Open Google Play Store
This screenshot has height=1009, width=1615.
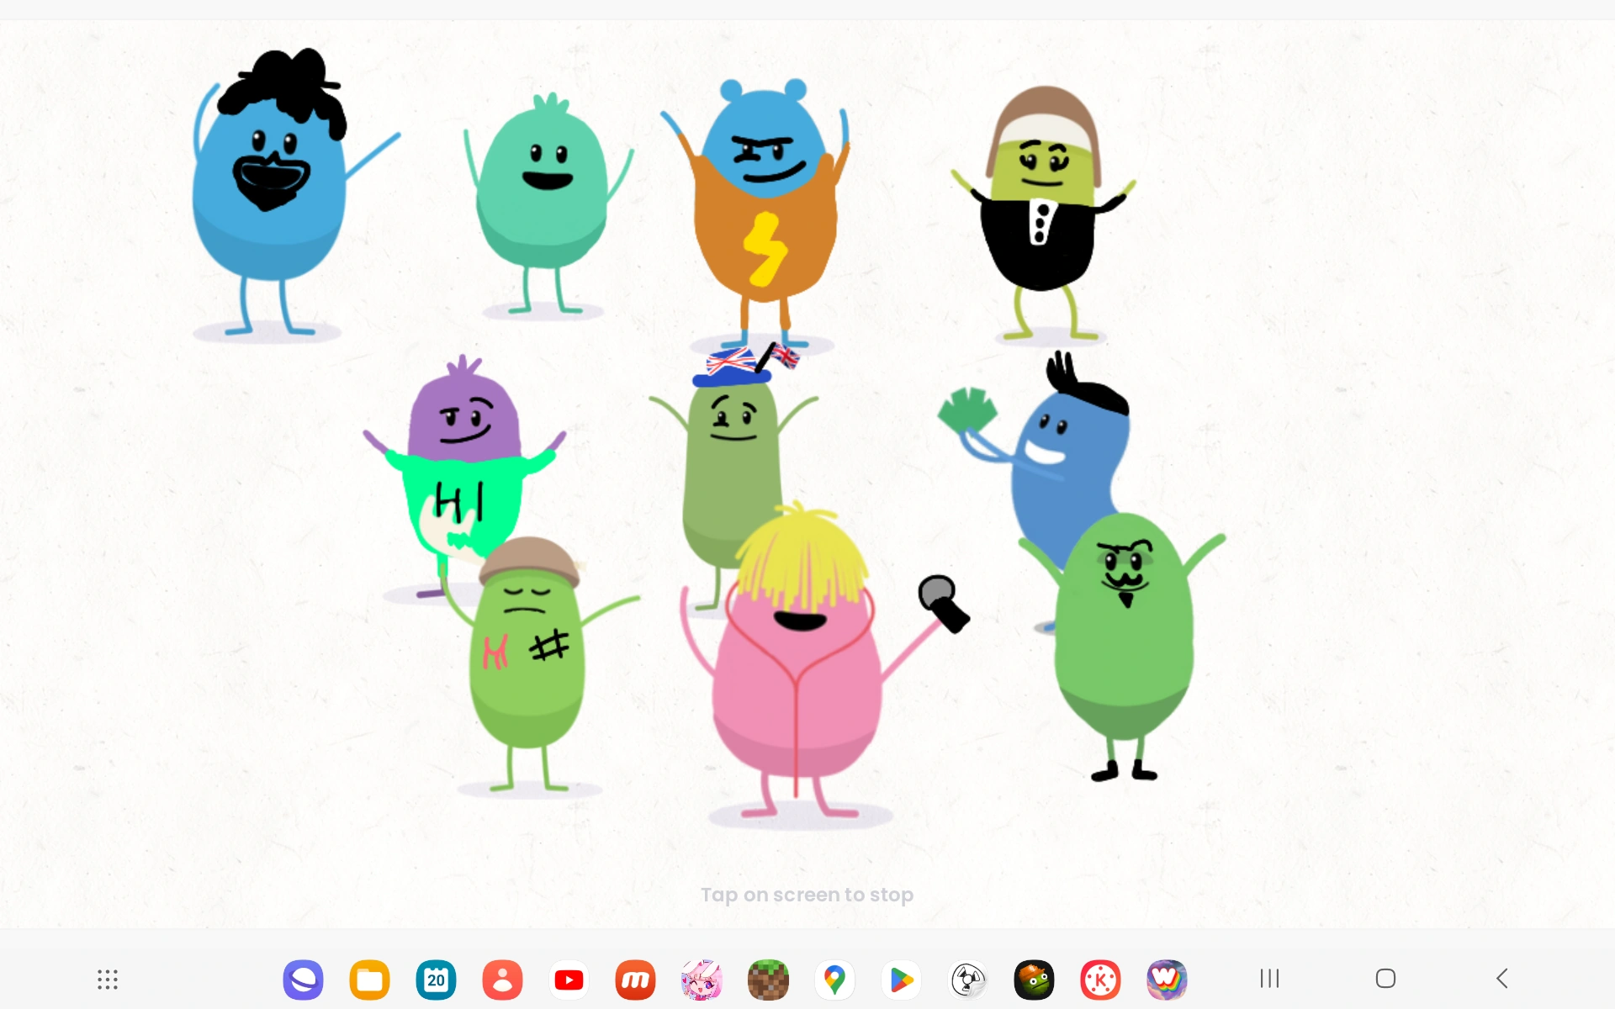901,979
